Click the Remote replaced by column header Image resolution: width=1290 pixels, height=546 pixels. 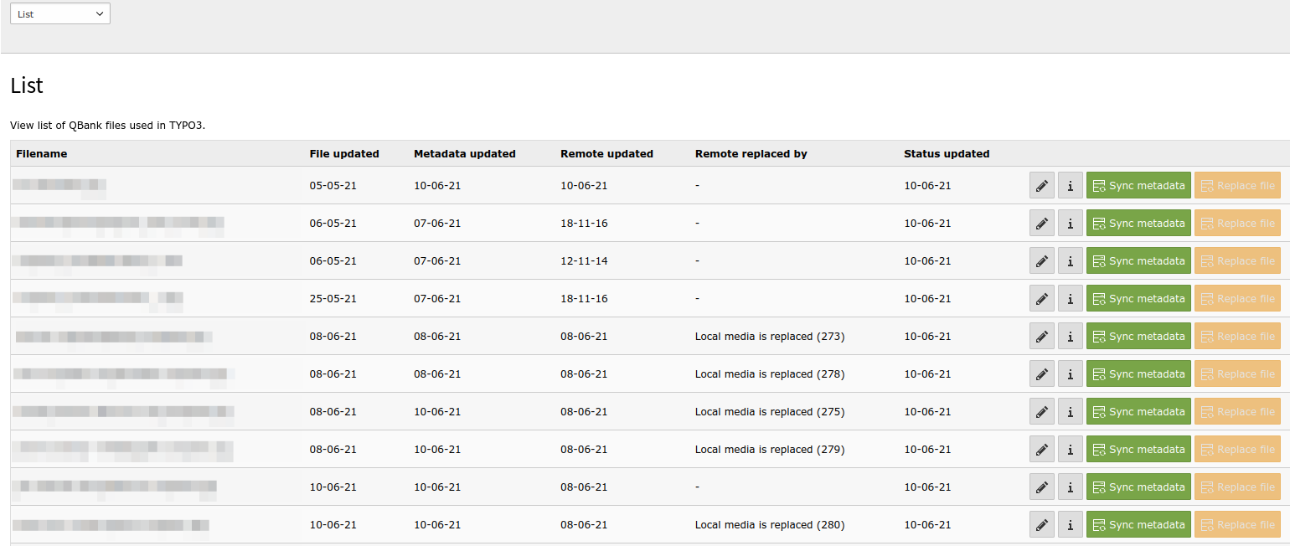(751, 154)
